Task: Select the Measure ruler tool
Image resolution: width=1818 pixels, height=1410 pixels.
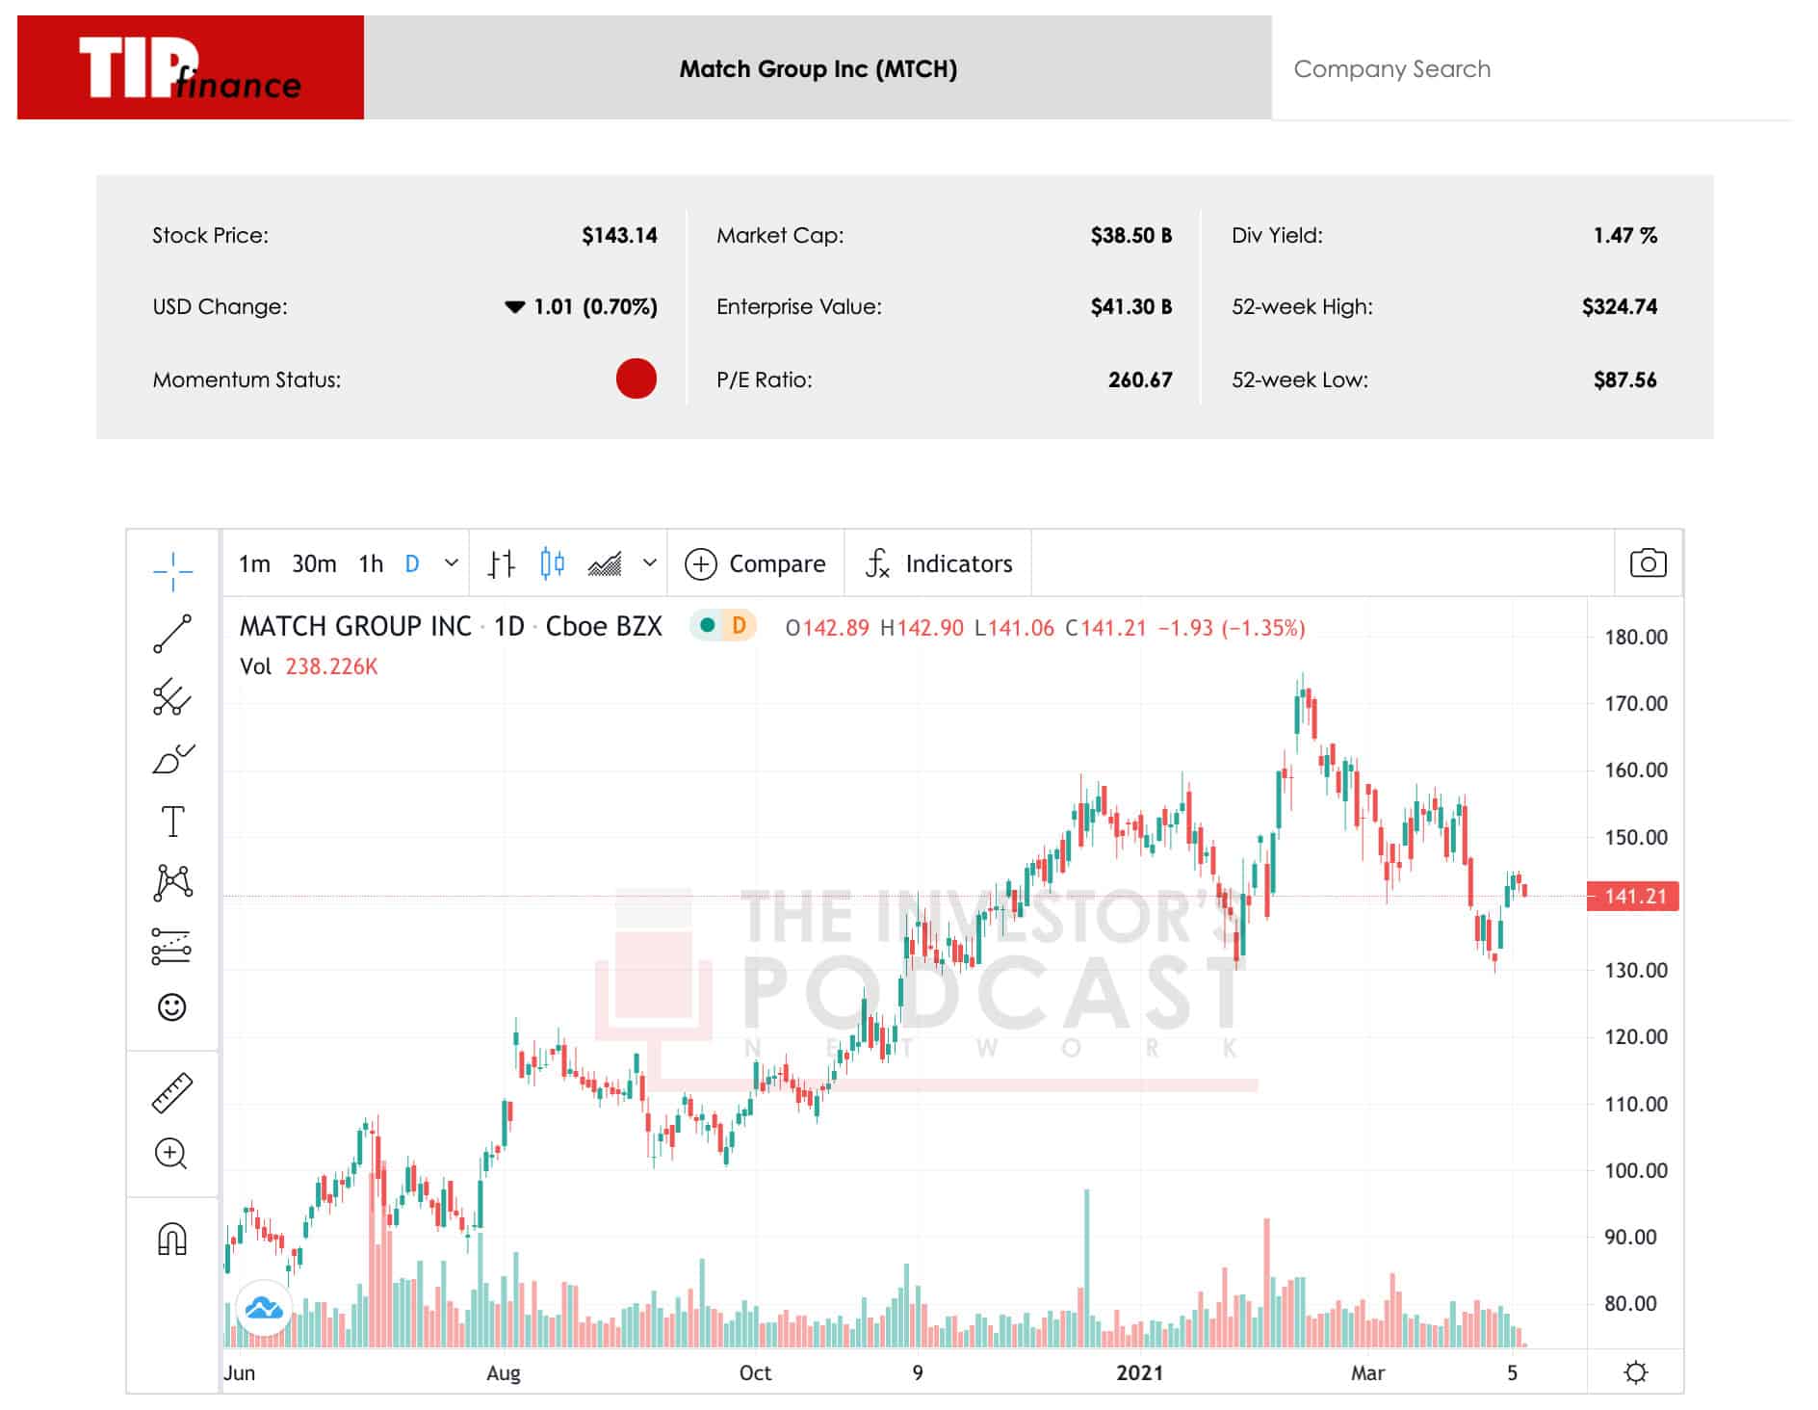Action: coord(171,1091)
